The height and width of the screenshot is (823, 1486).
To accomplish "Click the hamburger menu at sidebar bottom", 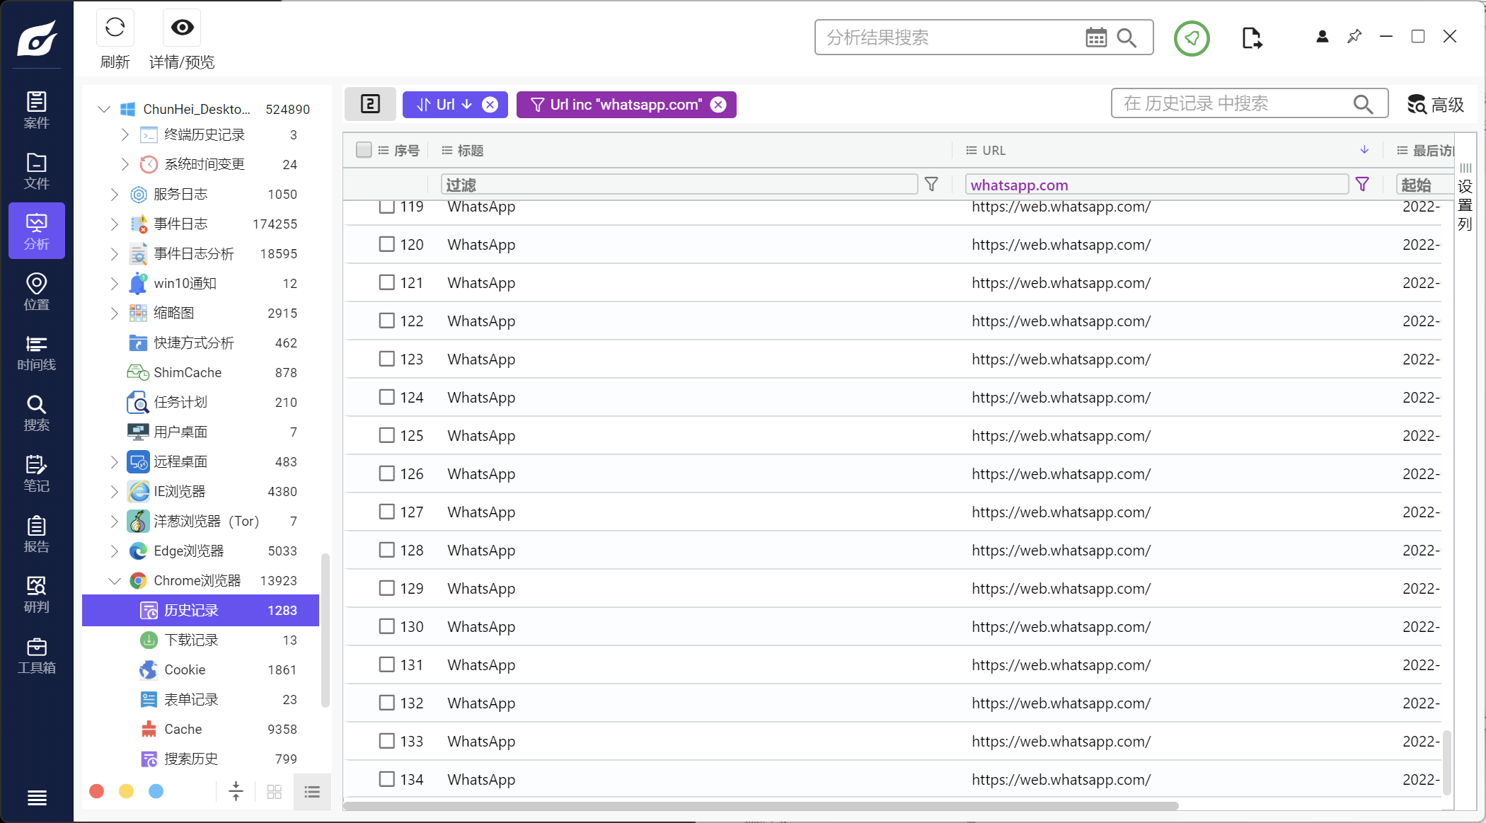I will click(37, 798).
